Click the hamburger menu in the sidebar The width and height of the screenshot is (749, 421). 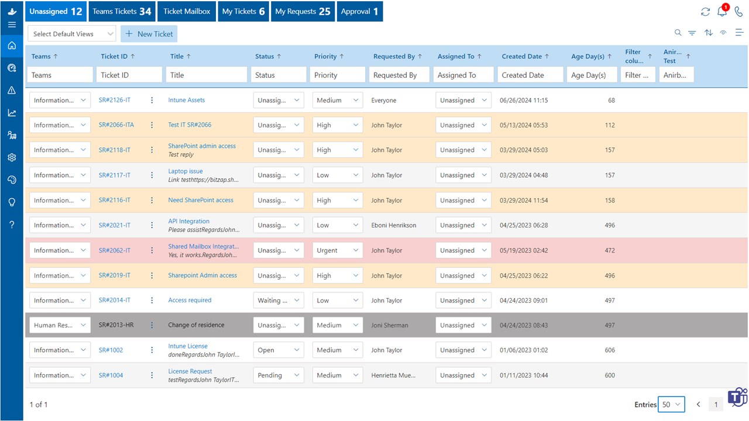coord(12,24)
